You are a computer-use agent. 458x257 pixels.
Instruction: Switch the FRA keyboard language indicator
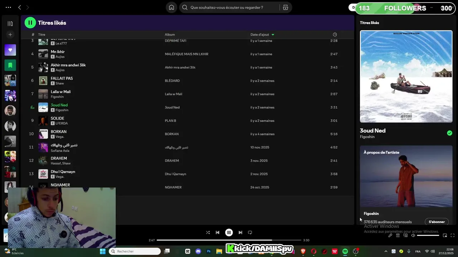[x=418, y=251]
